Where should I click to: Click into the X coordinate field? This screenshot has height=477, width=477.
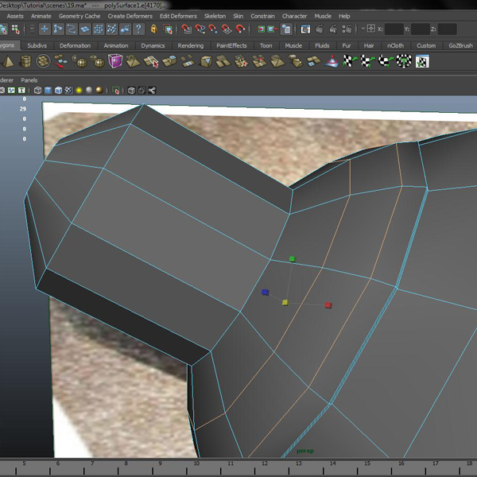click(x=394, y=29)
